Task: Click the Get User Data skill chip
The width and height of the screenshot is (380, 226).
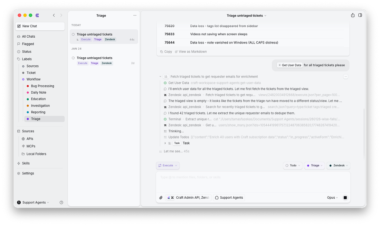Action: pos(289,65)
